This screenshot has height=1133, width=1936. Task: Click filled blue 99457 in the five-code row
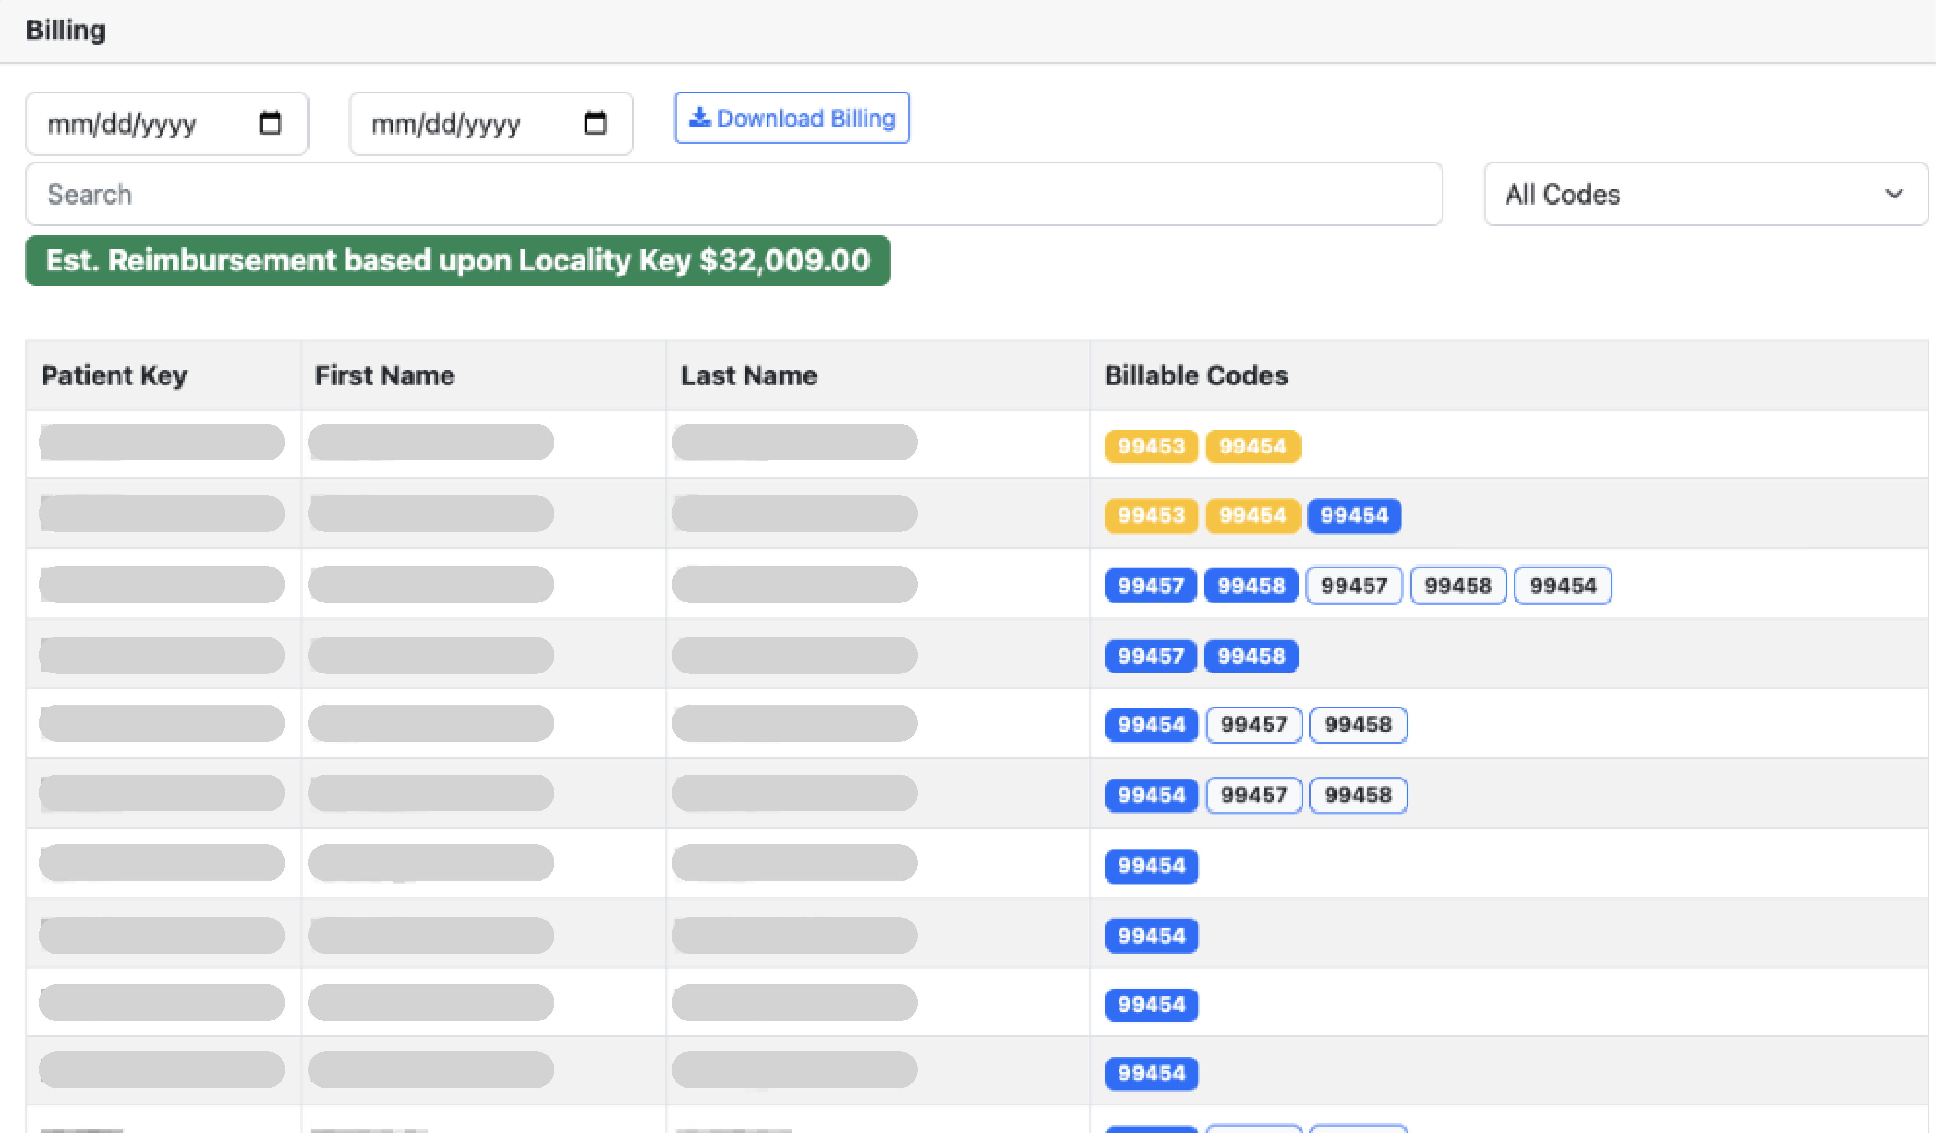click(1150, 586)
